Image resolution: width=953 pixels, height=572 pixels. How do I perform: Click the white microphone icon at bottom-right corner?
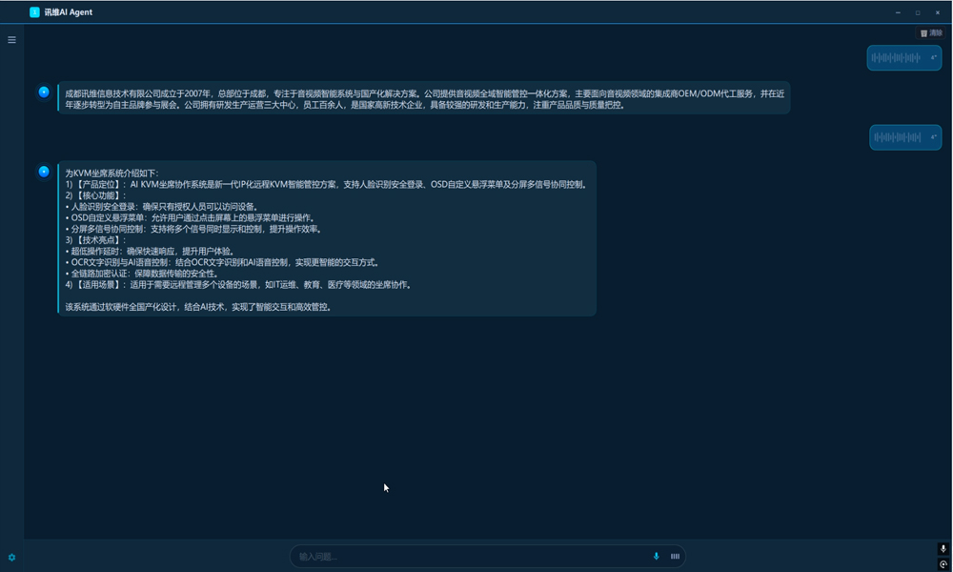[943, 548]
